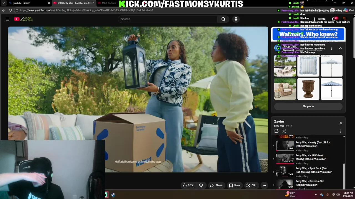Close the Zavier playlist panel
The width and height of the screenshot is (355, 199).
[341, 123]
